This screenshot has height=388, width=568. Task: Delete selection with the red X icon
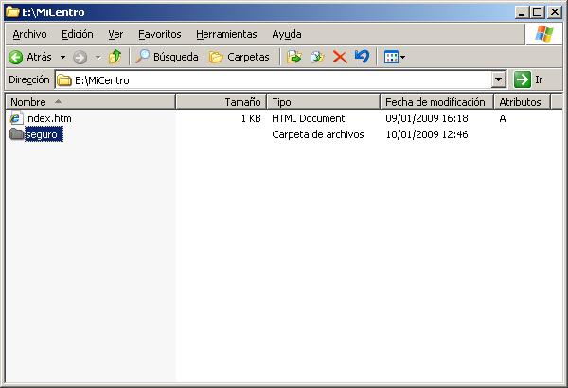click(x=339, y=57)
